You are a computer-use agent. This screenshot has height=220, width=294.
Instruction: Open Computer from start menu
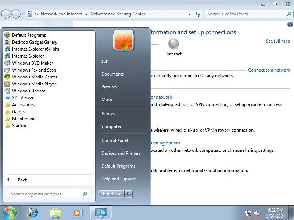tap(111, 126)
